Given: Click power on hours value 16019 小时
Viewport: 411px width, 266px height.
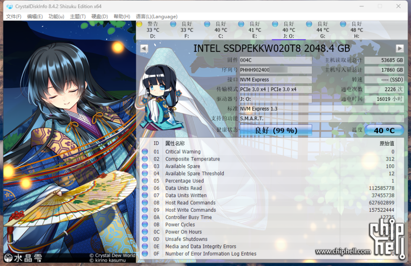Looking at the screenshot, I should click(384, 99).
